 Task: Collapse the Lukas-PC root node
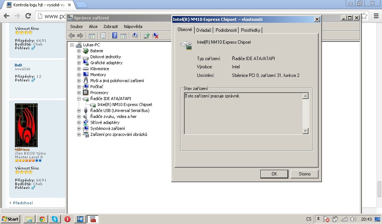tap(72, 45)
